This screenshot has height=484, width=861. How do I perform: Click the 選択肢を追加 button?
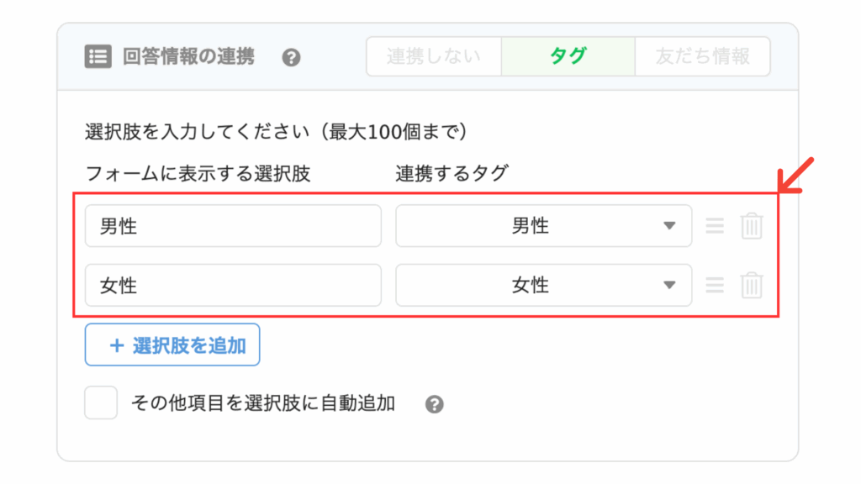(x=172, y=345)
